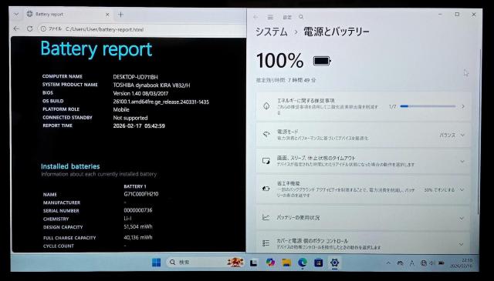Image resolution: width=494 pixels, height=281 pixels.
Task: Open File Explorer from the taskbar
Action: [x=286, y=263]
